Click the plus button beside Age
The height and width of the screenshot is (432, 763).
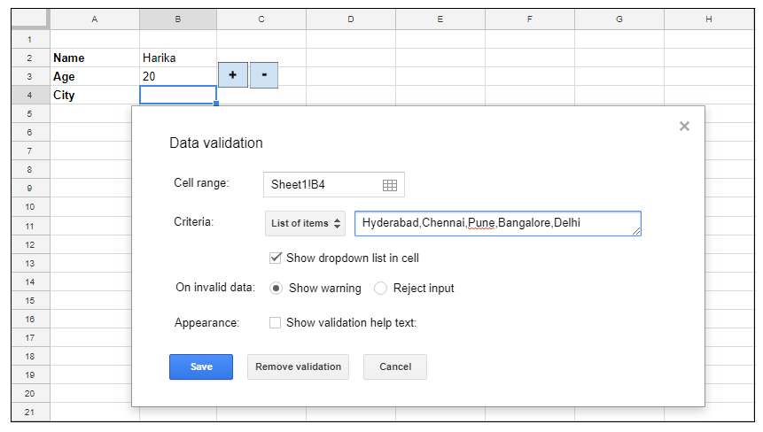pos(232,76)
